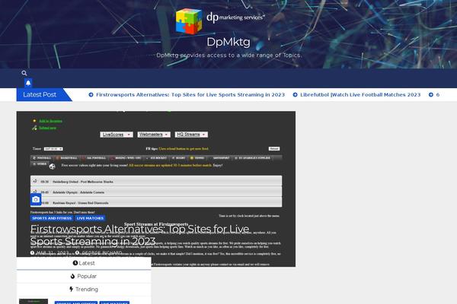Open Librefutbol Watch Live Football ticker headline
This screenshot has height=304, width=457.
[360, 94]
